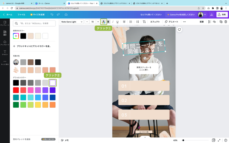
Task: Increase font size with the plus button
Action: [98, 22]
